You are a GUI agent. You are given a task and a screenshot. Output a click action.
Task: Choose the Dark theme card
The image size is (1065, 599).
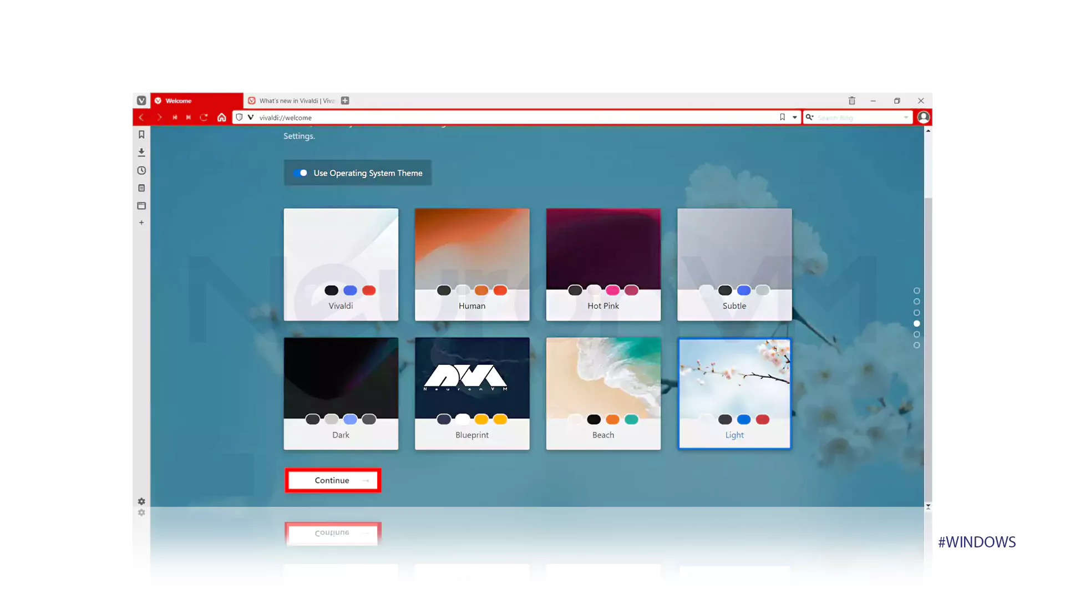341,394
